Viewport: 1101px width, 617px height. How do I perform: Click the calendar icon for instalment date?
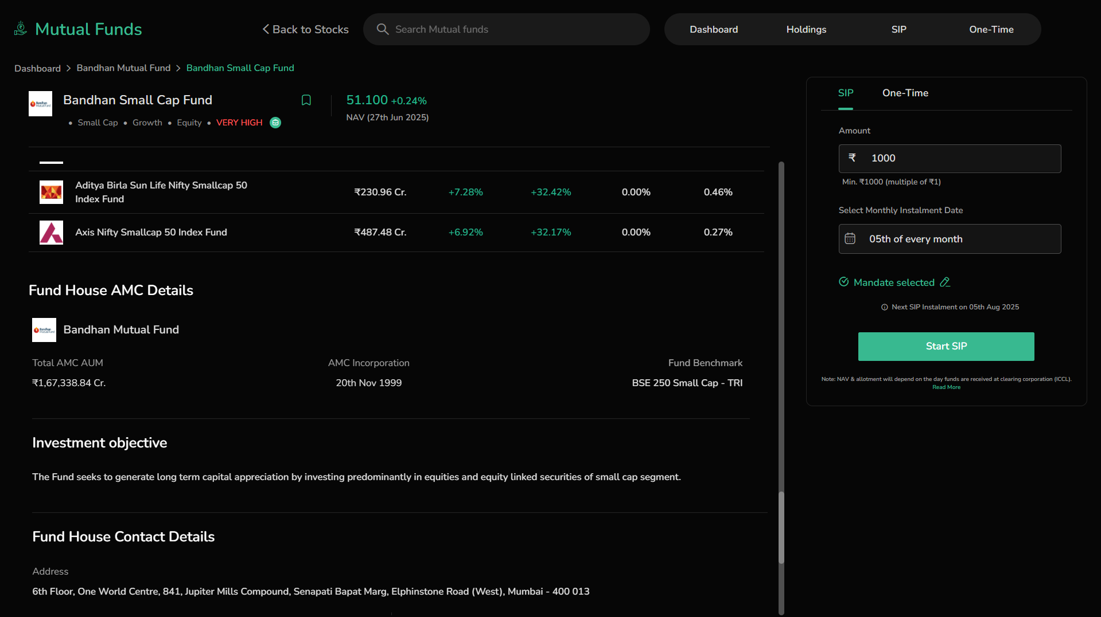click(x=850, y=239)
